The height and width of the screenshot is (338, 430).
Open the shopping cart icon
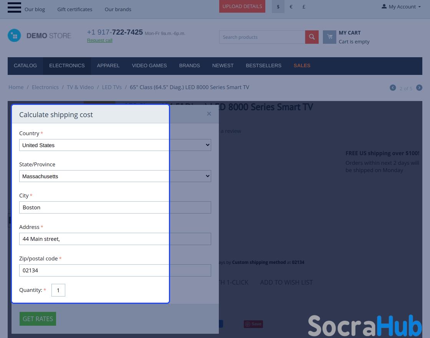[x=330, y=37]
